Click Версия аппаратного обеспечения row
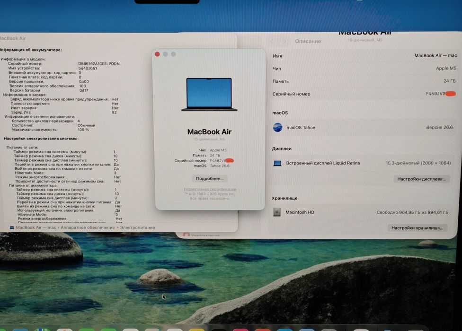462x331 pixels. coord(48,86)
